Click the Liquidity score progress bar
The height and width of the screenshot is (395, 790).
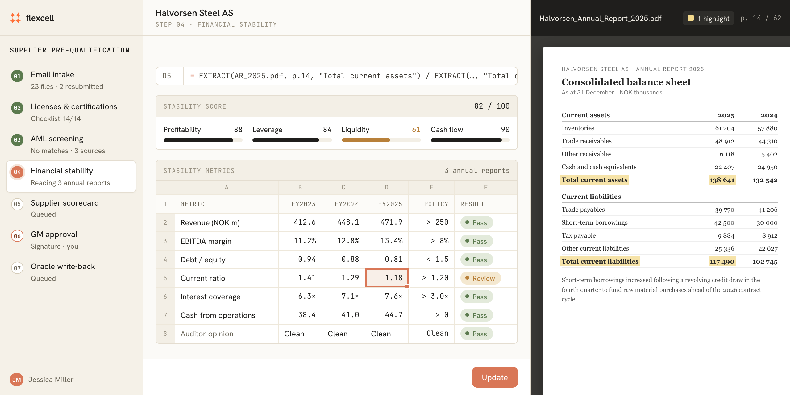point(381,140)
